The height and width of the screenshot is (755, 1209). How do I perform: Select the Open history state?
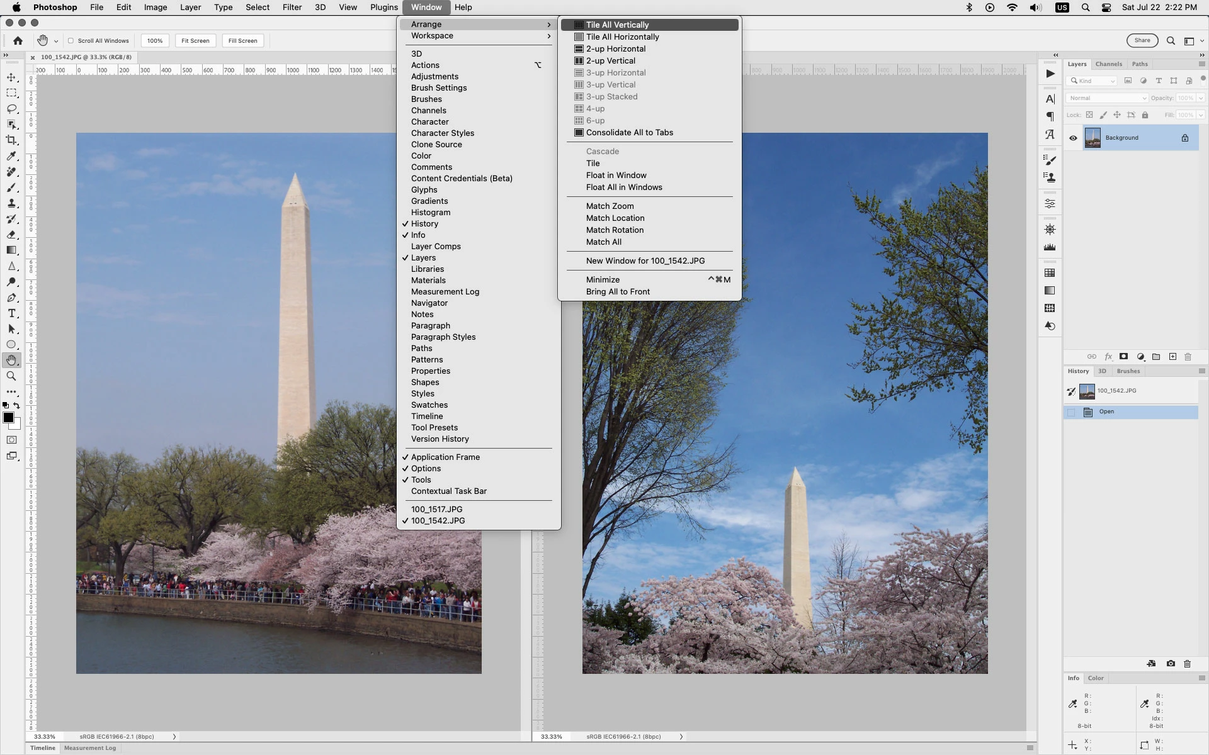tap(1106, 412)
